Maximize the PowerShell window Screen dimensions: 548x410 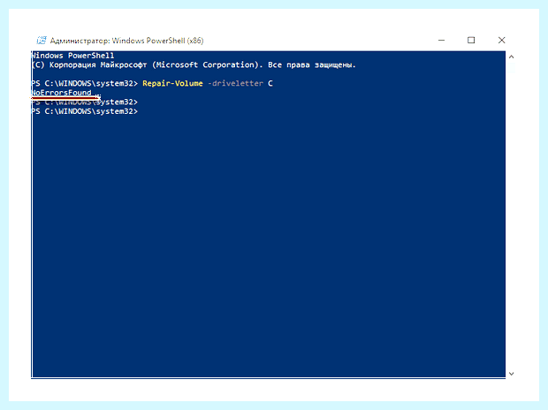click(471, 40)
